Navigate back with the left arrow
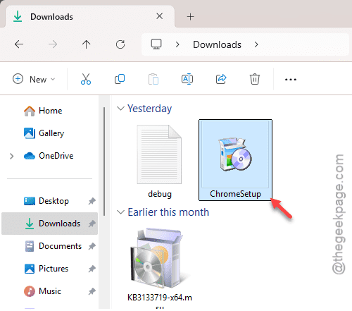This screenshot has height=311, width=352. pyautogui.click(x=19, y=44)
